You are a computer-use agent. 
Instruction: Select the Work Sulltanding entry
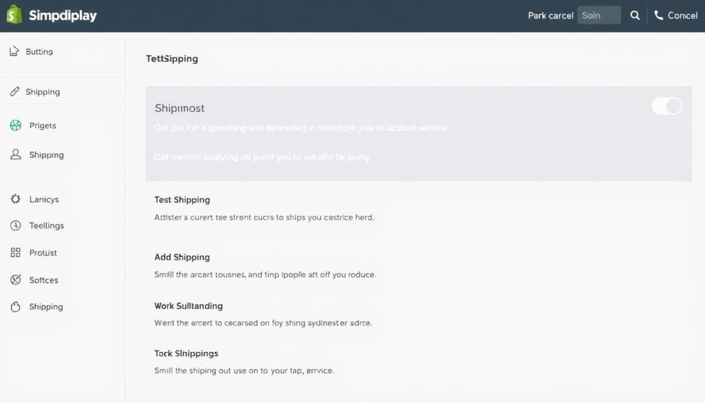[x=188, y=305]
